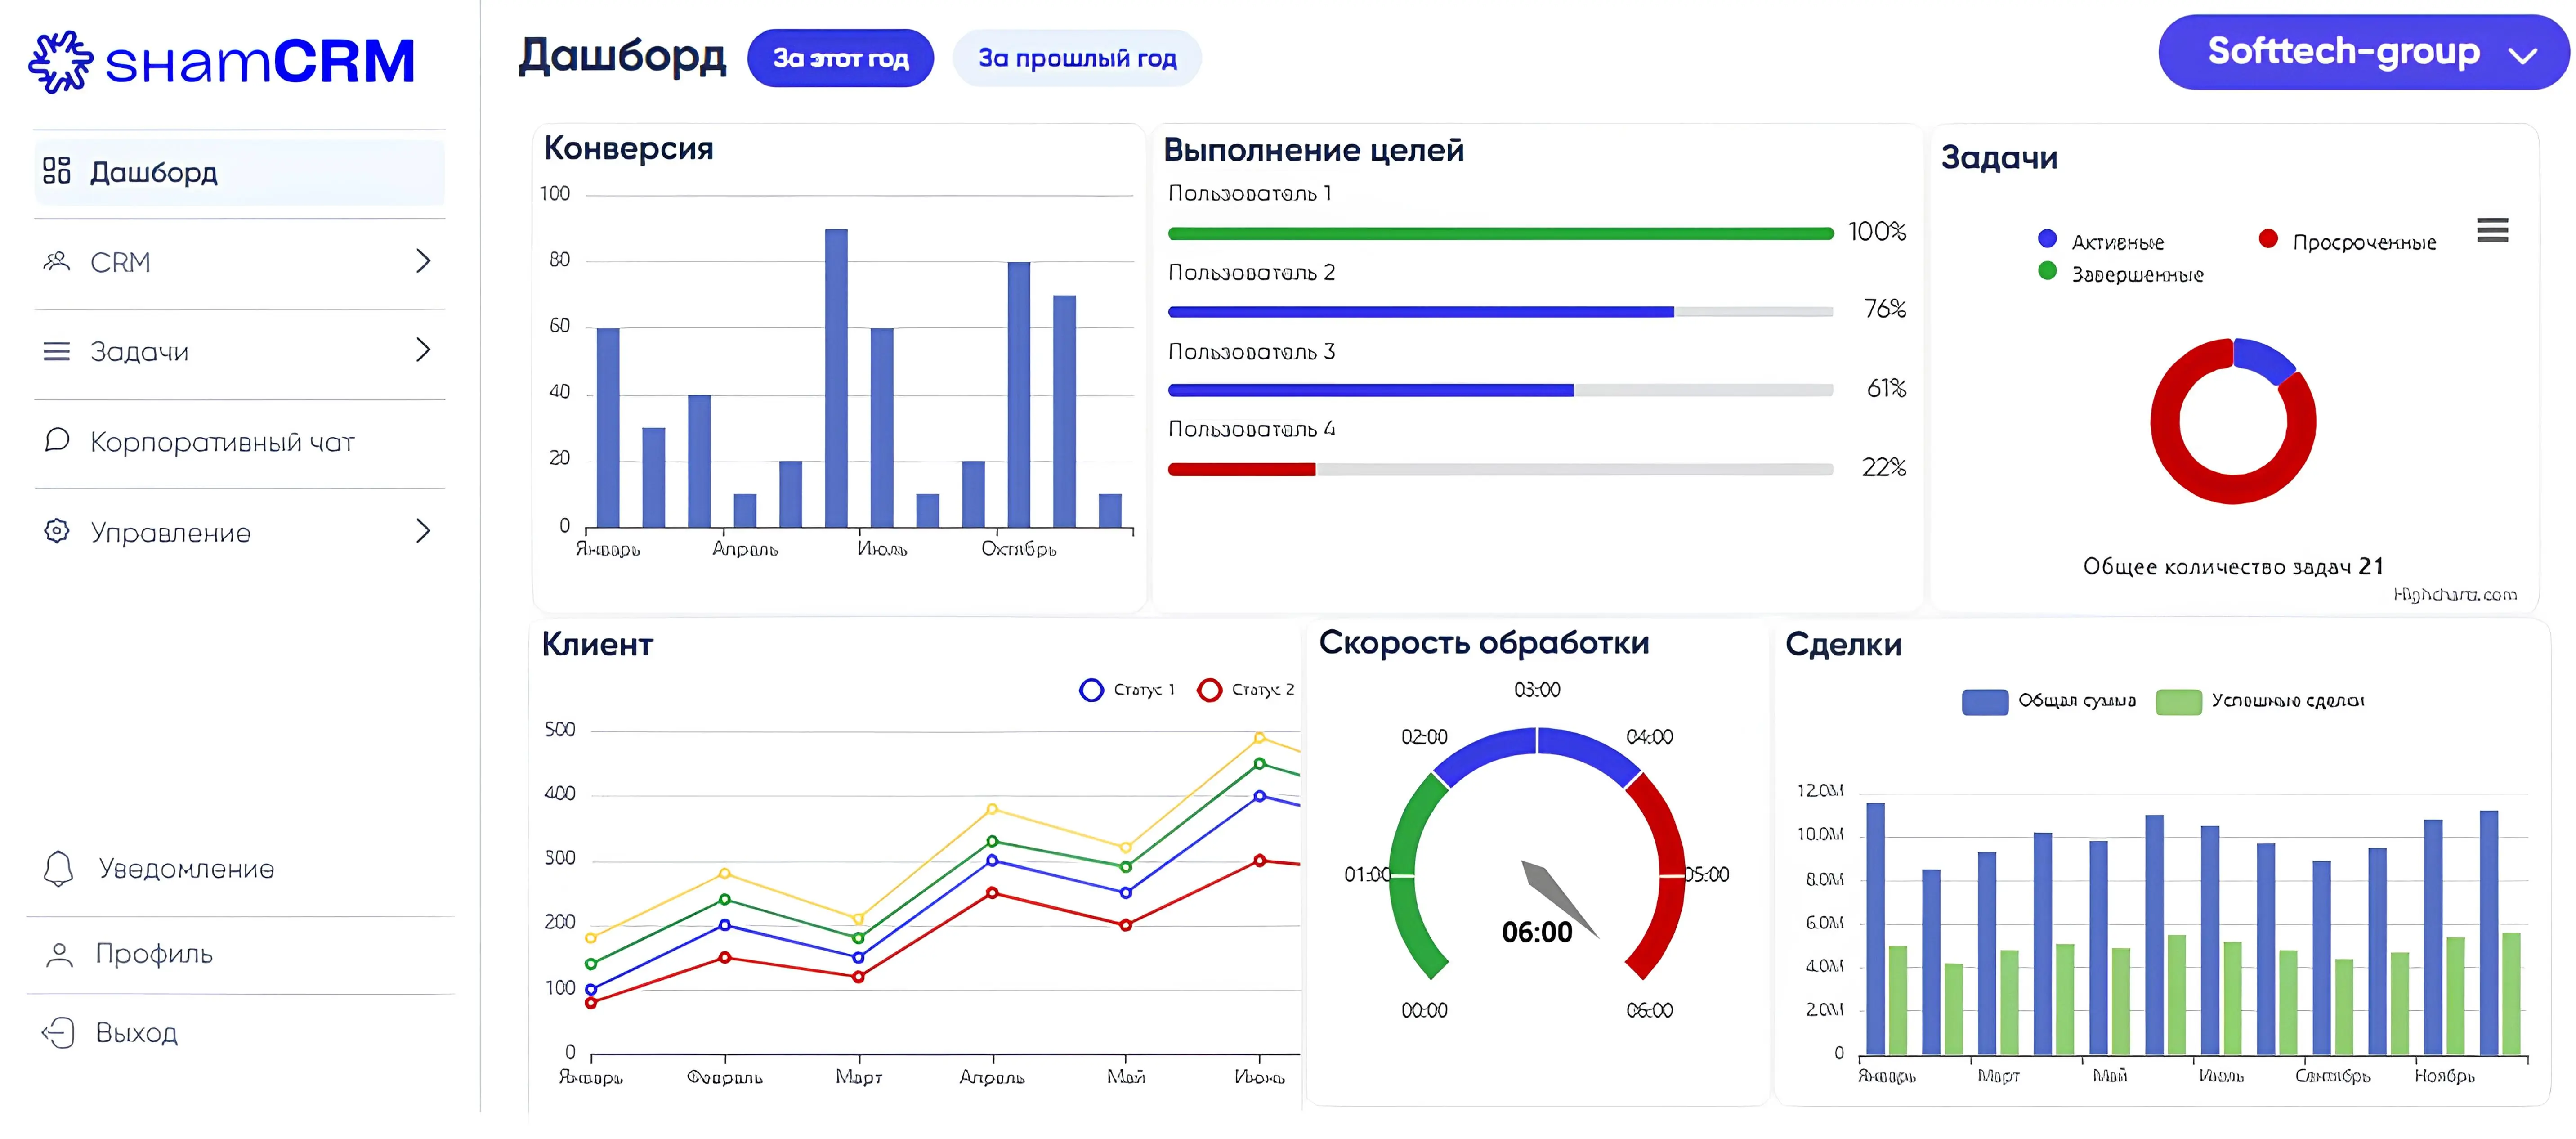Click the gear icon next to Управление
This screenshot has height=1139, width=2576.
pos(57,531)
